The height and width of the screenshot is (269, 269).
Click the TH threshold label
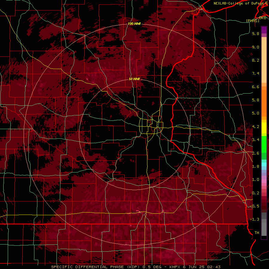pos(257,233)
